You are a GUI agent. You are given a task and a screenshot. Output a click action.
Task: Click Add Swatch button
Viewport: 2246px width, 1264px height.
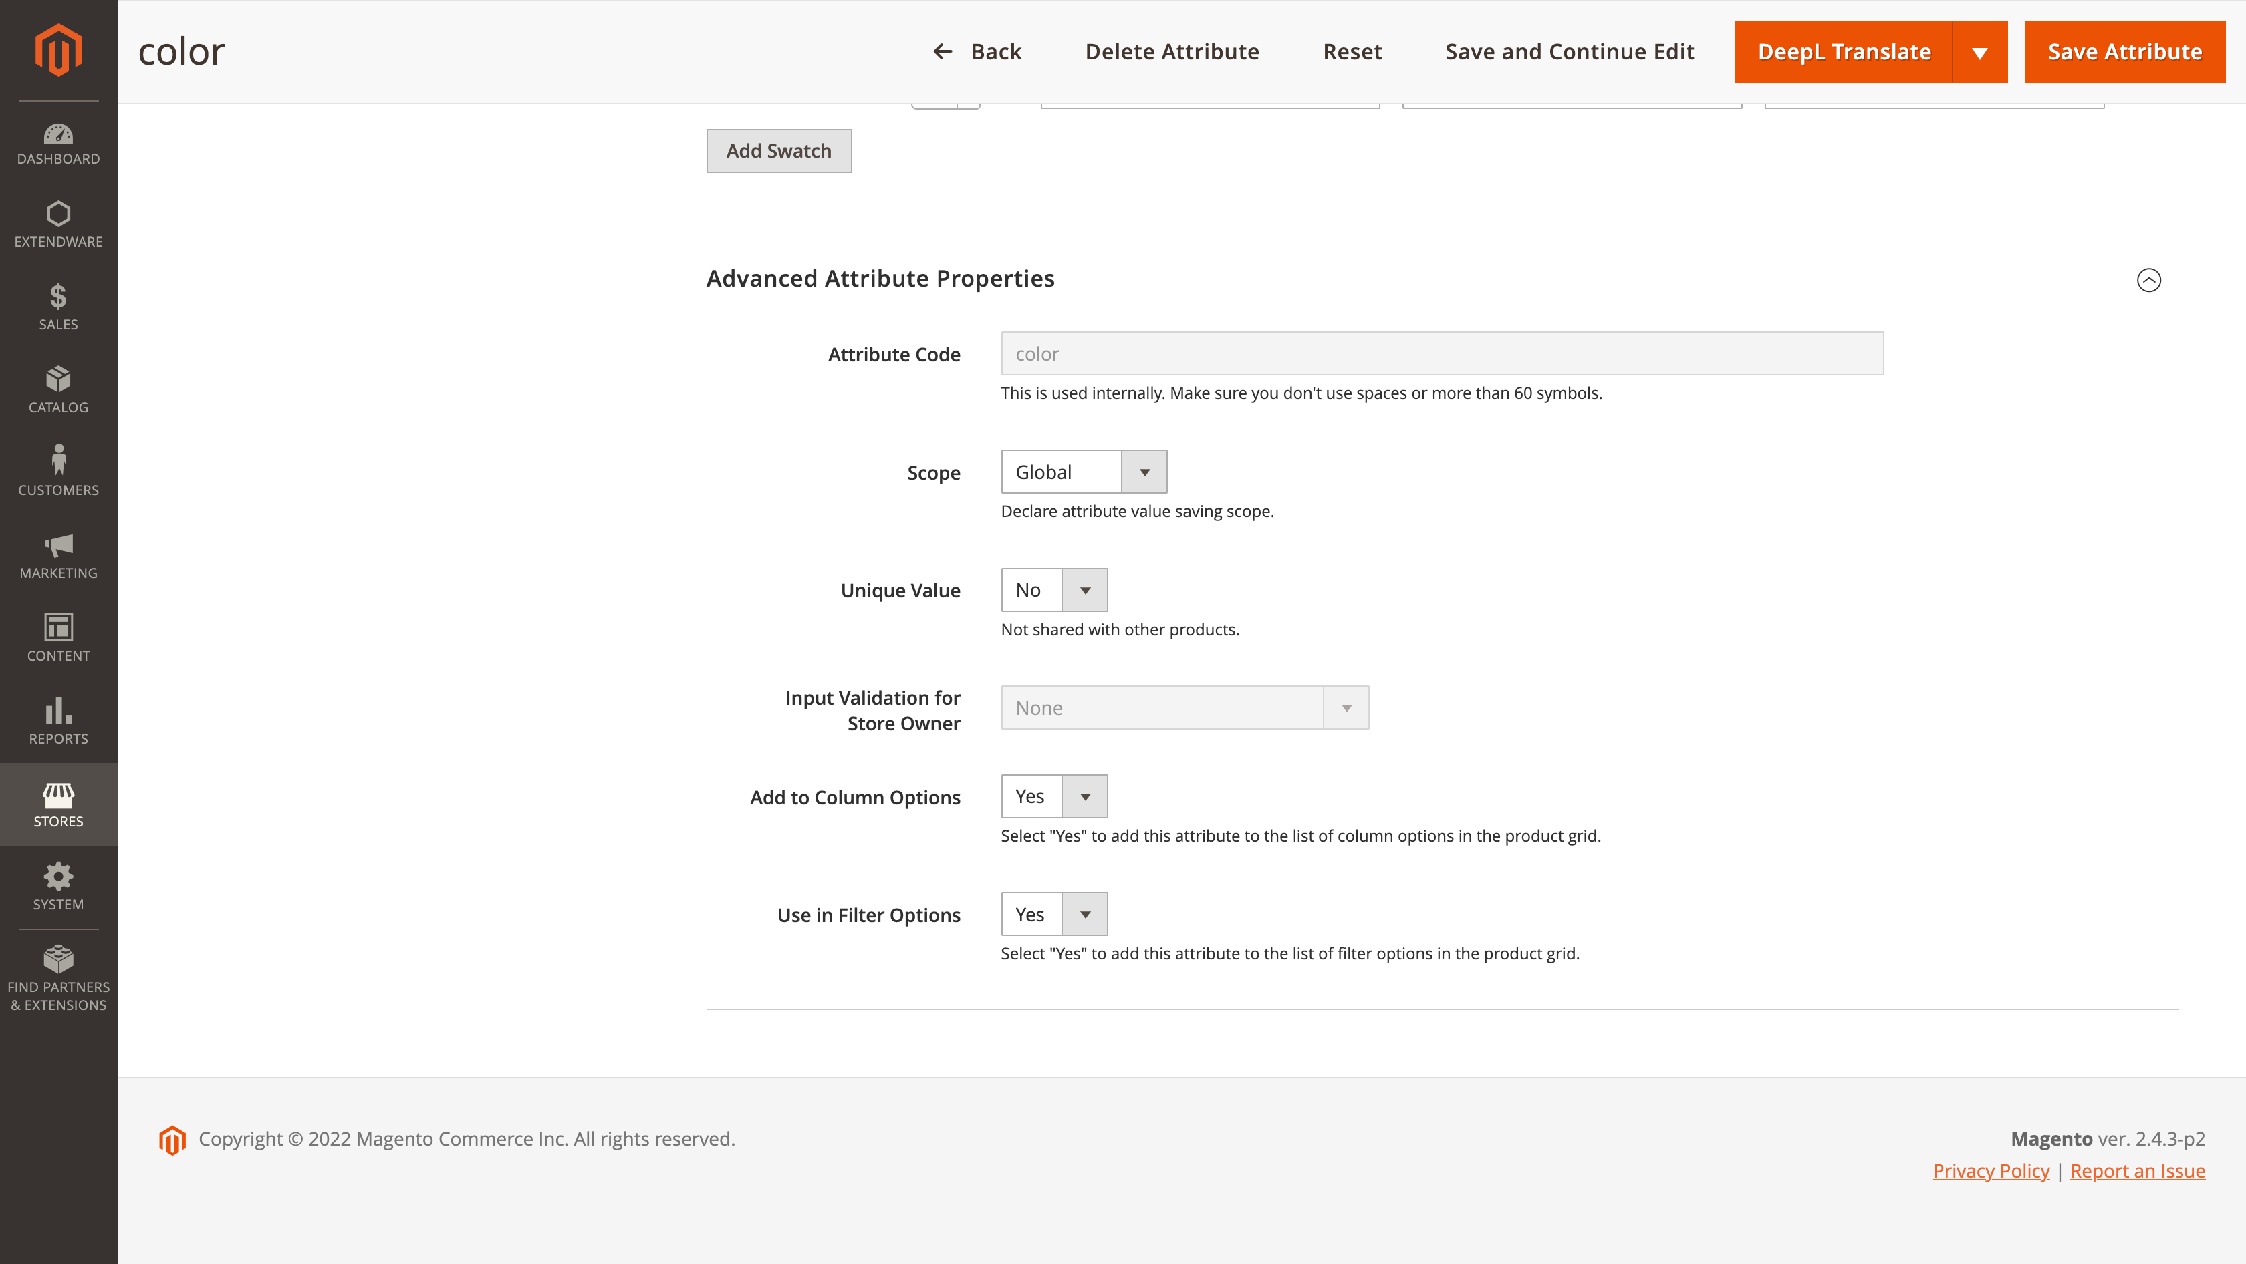click(x=779, y=150)
